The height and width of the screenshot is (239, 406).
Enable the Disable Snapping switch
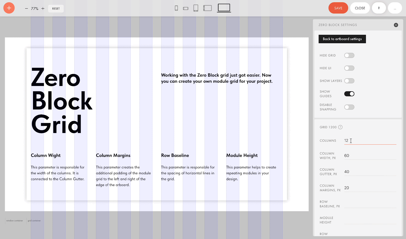(x=349, y=107)
